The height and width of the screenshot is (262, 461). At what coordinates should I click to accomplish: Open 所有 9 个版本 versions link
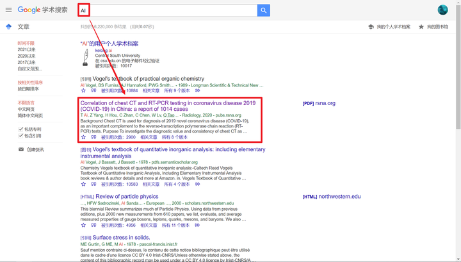[x=177, y=90]
